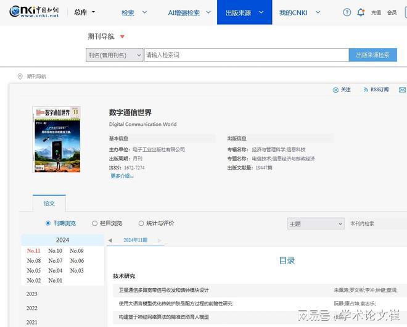Open the 总库 dropdown
Viewport: 407px width, 327px height.
(x=84, y=12)
